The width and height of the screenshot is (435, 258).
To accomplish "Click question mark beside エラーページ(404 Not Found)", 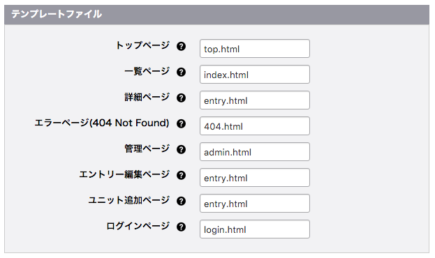I will 181,123.
